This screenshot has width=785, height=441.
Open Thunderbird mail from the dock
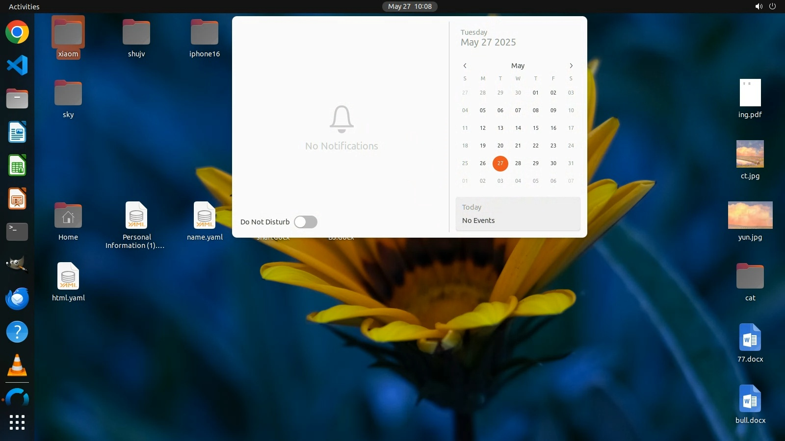pyautogui.click(x=17, y=298)
